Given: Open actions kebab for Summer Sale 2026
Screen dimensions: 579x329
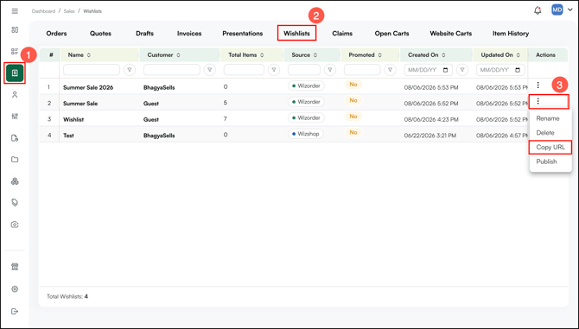Looking at the screenshot, I should click(x=538, y=85).
